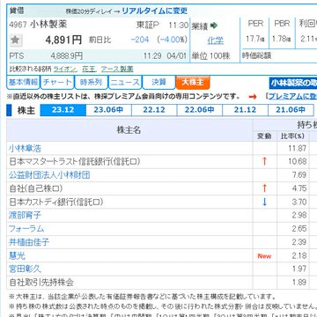The height and width of the screenshot is (317, 317).
Task: Click the PER value 17.7倍
Action: (x=254, y=39)
